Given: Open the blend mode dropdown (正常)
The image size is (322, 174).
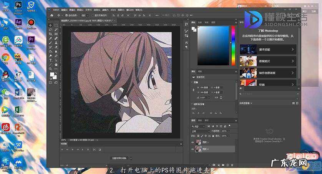Looking at the screenshot, I should [x=200, y=131].
